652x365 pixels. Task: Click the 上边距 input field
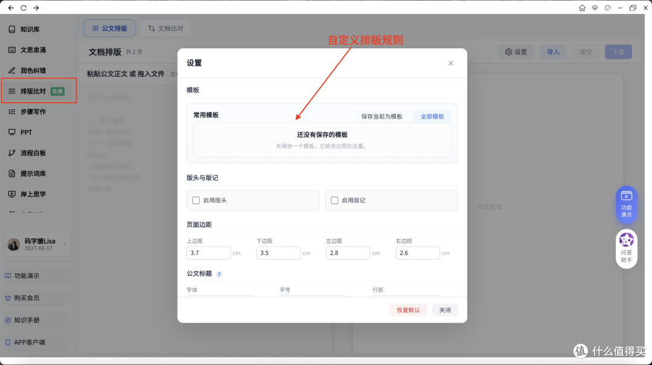[209, 253]
